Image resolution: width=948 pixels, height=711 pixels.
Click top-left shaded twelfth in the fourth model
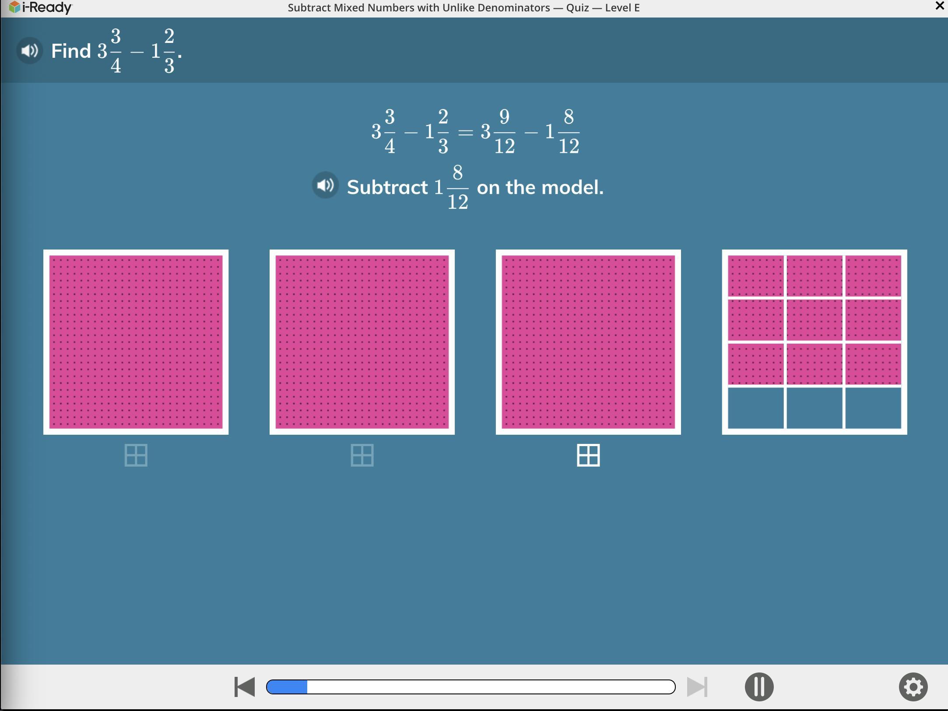pos(756,276)
